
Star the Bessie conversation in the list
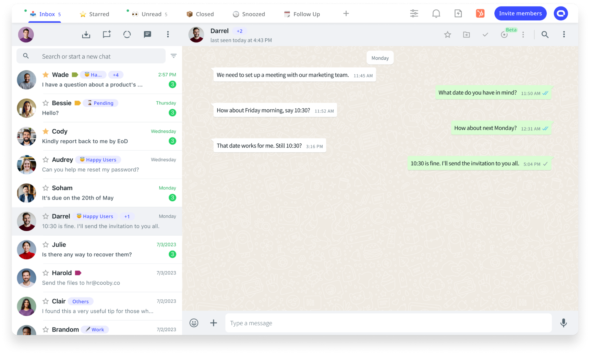click(45, 103)
